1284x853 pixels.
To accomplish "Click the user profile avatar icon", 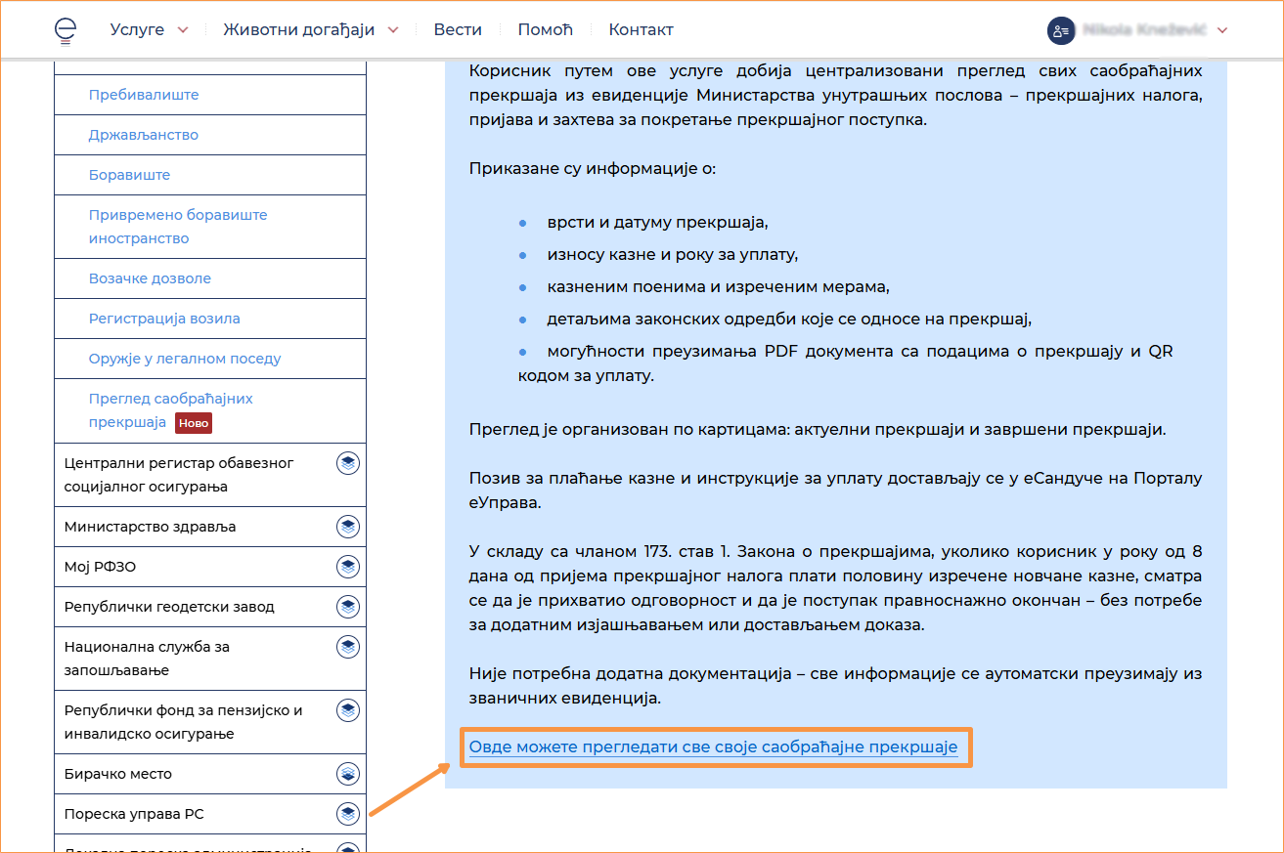I will pyautogui.click(x=1061, y=30).
